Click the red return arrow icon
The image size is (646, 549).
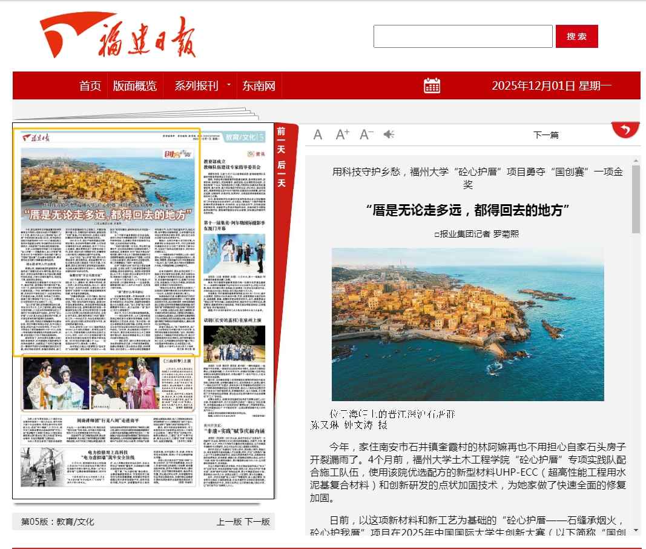626,129
